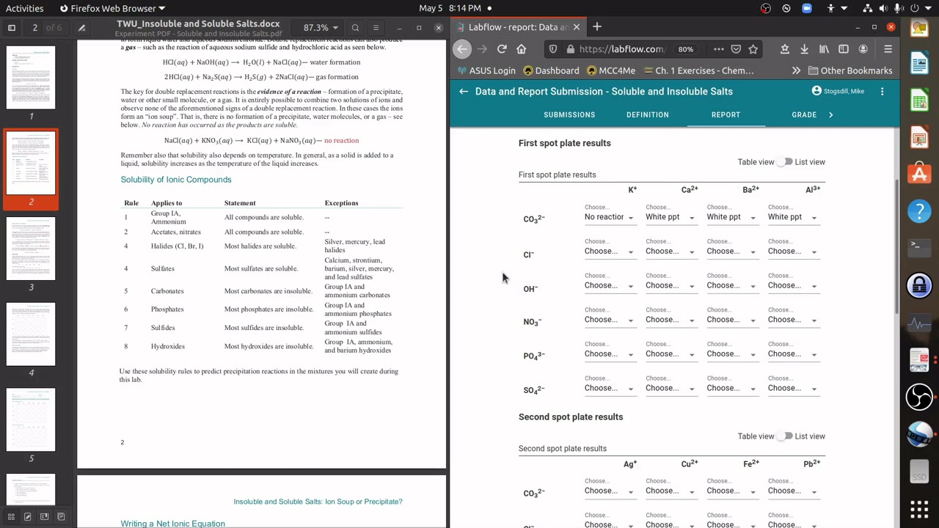This screenshot has height=528, width=939.
Task: Open Labflow three-dot options menu
Action: point(882,92)
